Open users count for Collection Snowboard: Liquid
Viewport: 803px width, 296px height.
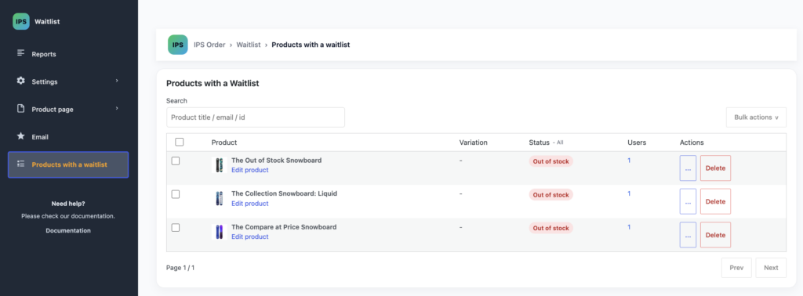pos(630,193)
